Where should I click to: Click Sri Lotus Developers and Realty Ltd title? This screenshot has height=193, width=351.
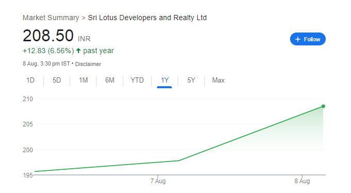pos(147,18)
